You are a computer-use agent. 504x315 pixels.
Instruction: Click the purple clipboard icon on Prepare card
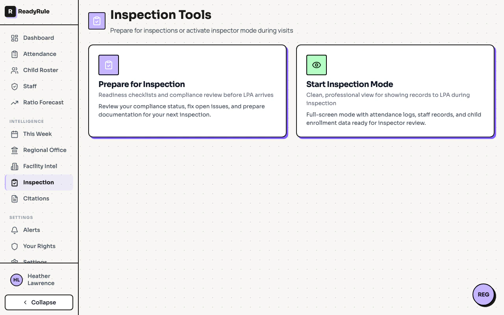coord(109,65)
